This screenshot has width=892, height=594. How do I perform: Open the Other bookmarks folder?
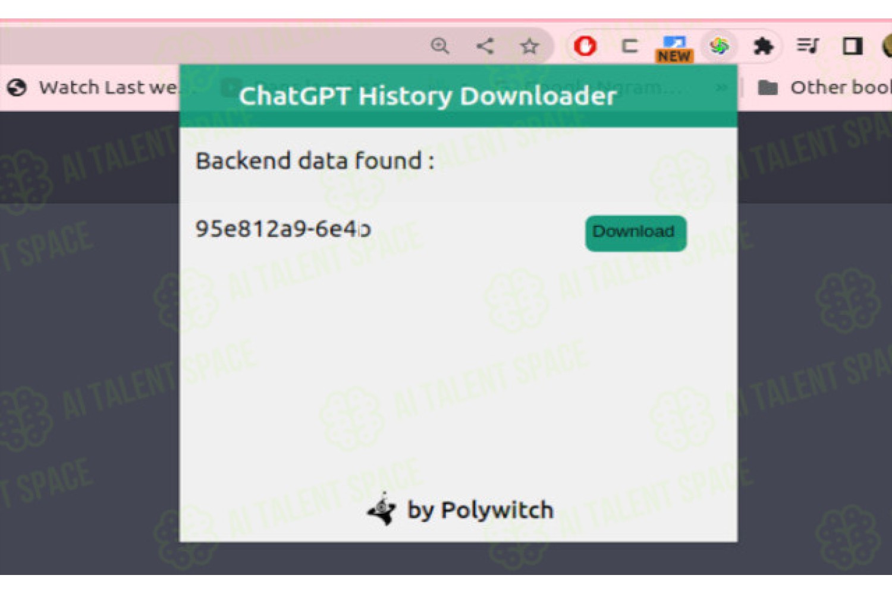tap(825, 88)
